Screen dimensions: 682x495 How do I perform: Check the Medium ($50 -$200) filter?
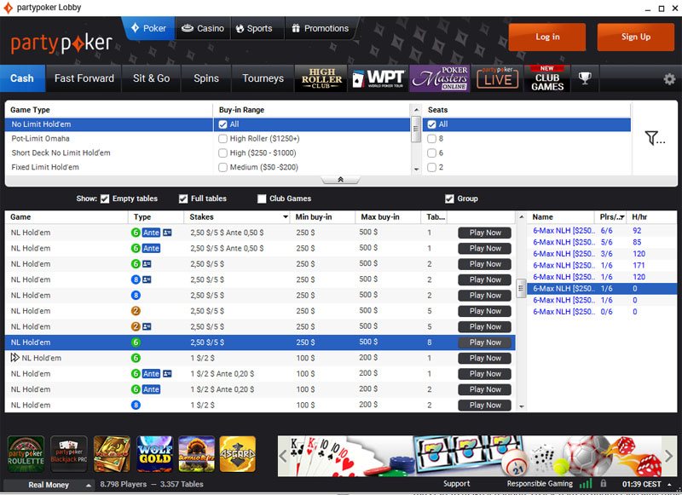(x=223, y=167)
